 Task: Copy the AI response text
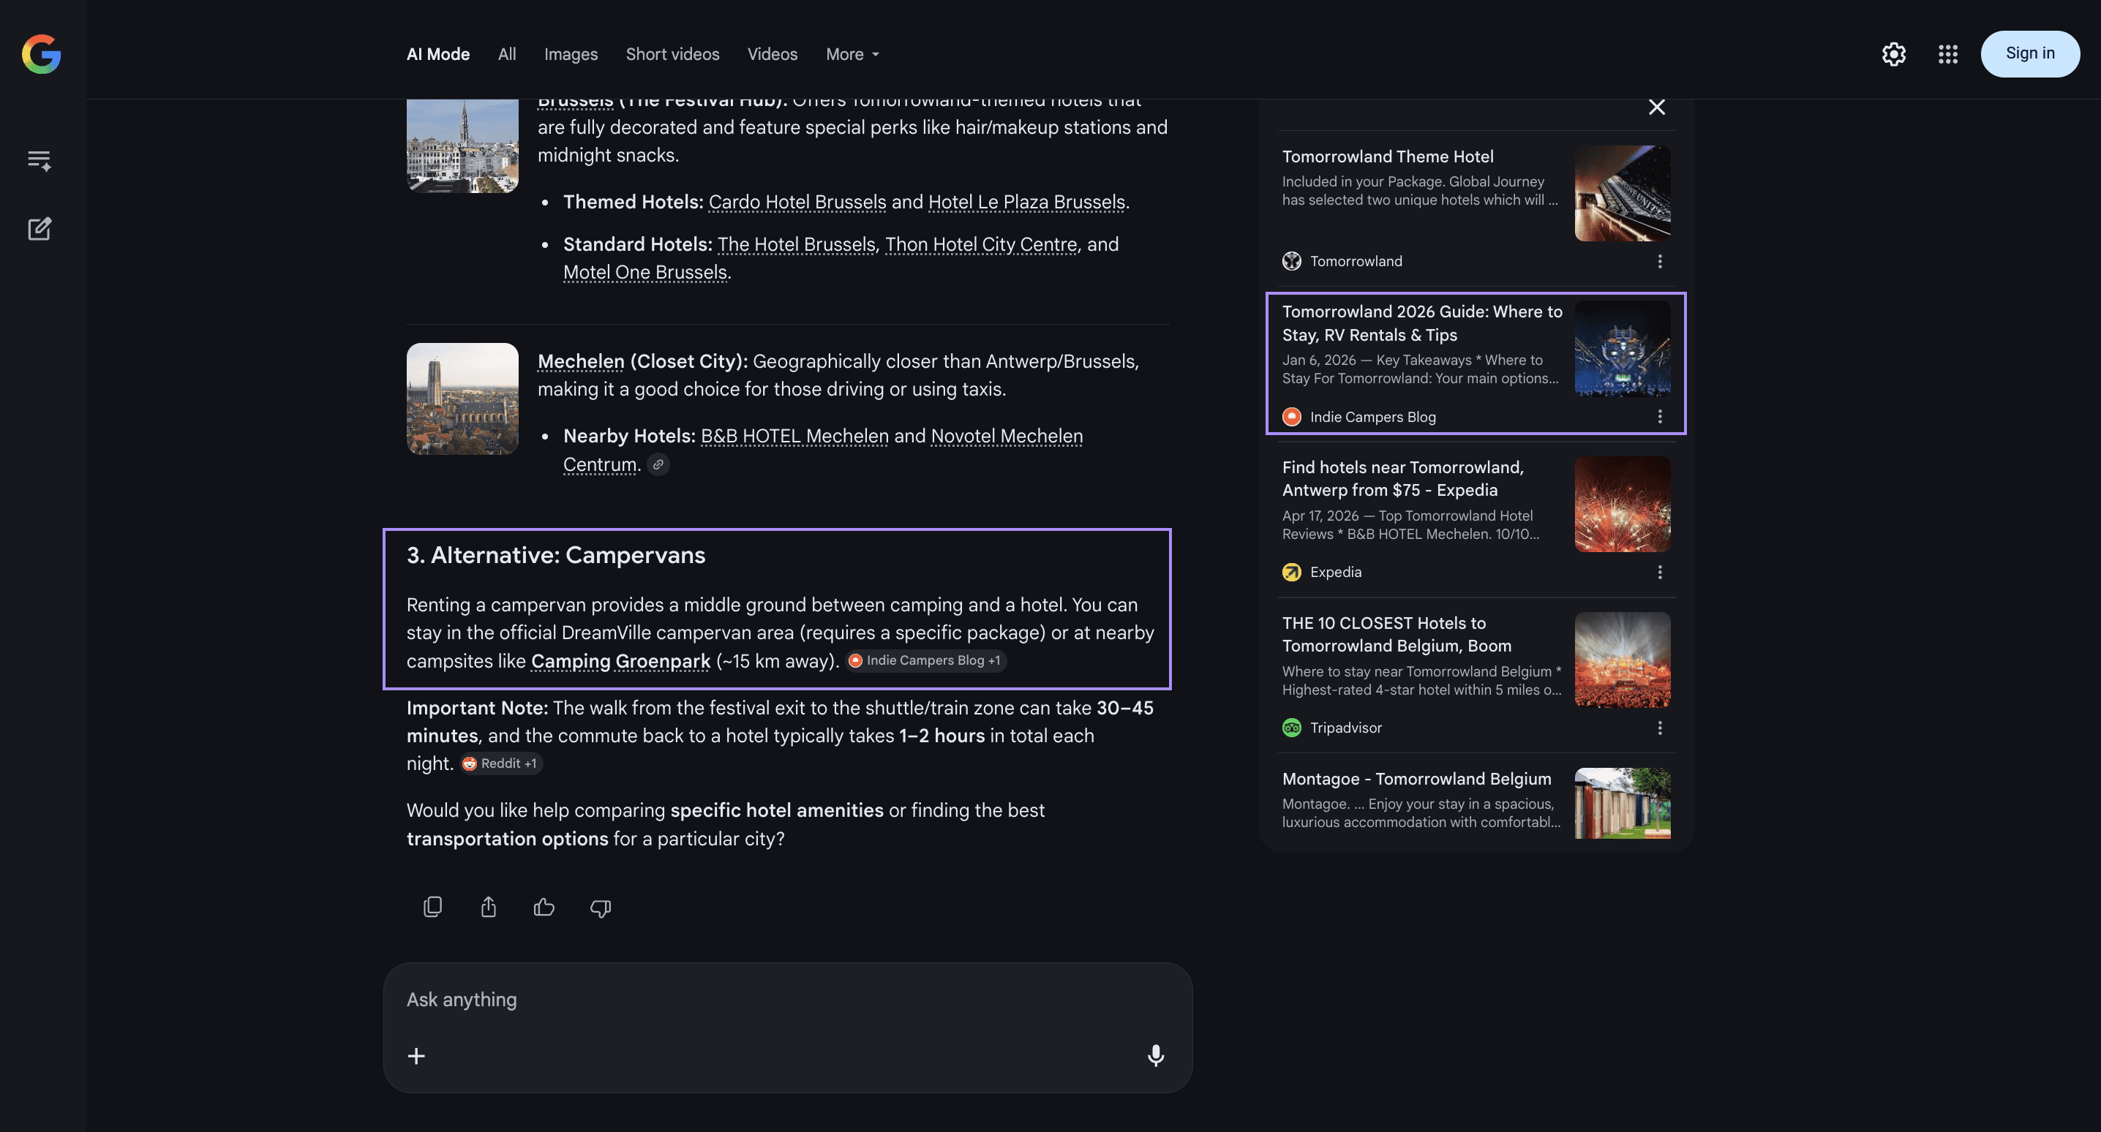432,907
